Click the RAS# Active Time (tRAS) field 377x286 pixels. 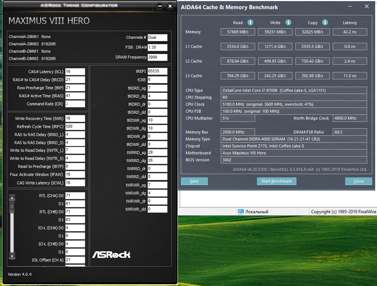coord(75,96)
